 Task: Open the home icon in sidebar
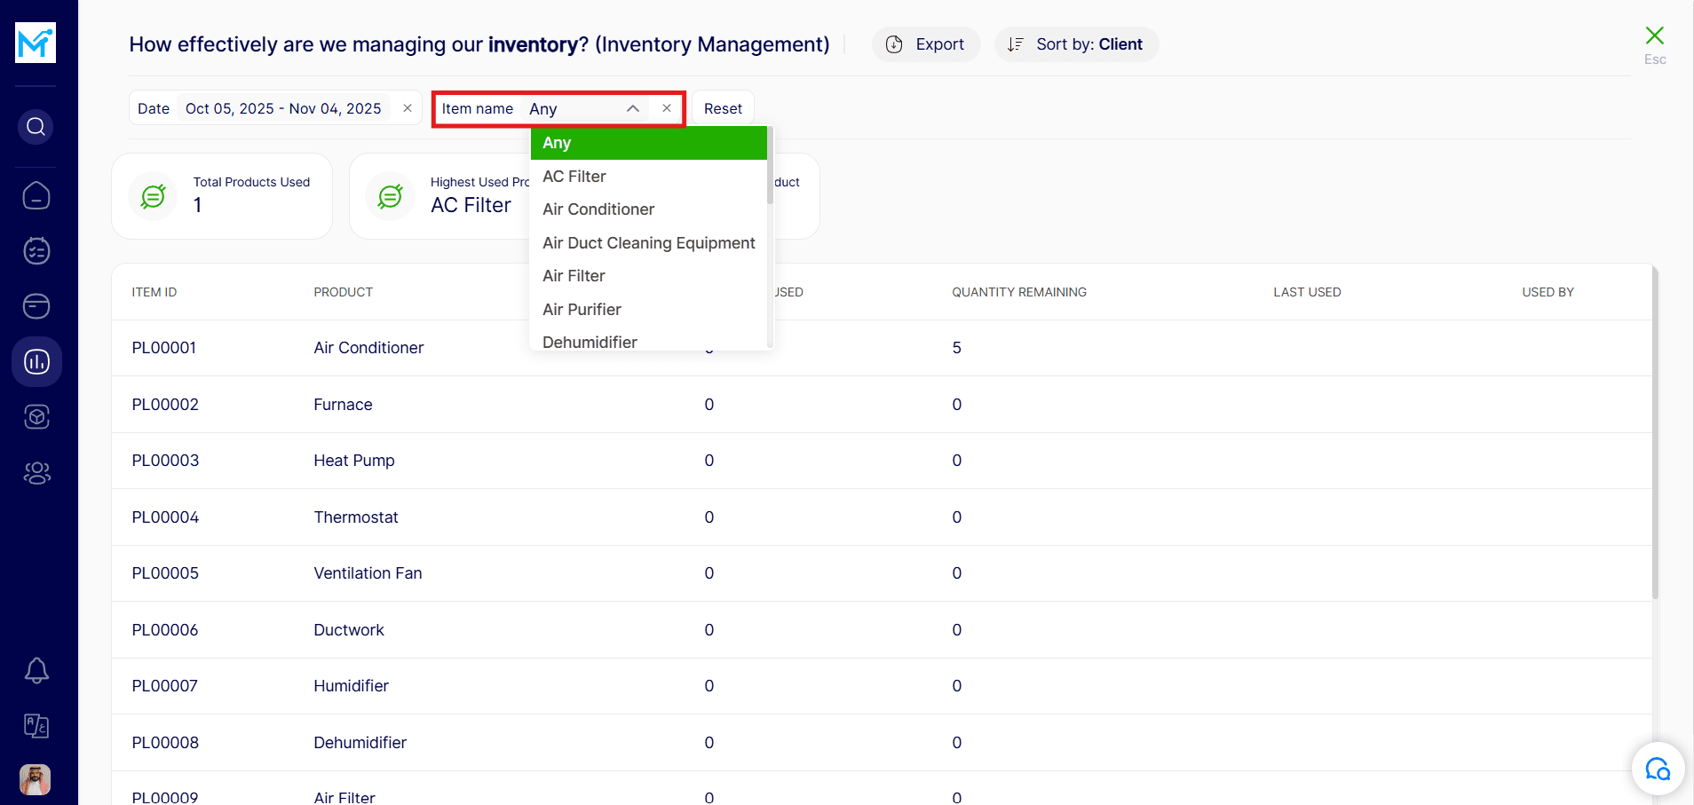tap(36, 196)
